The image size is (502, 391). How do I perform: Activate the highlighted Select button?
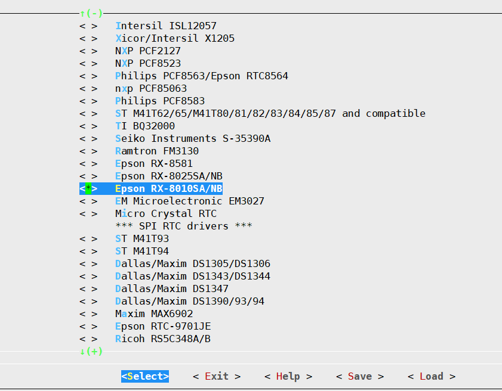[x=145, y=376]
